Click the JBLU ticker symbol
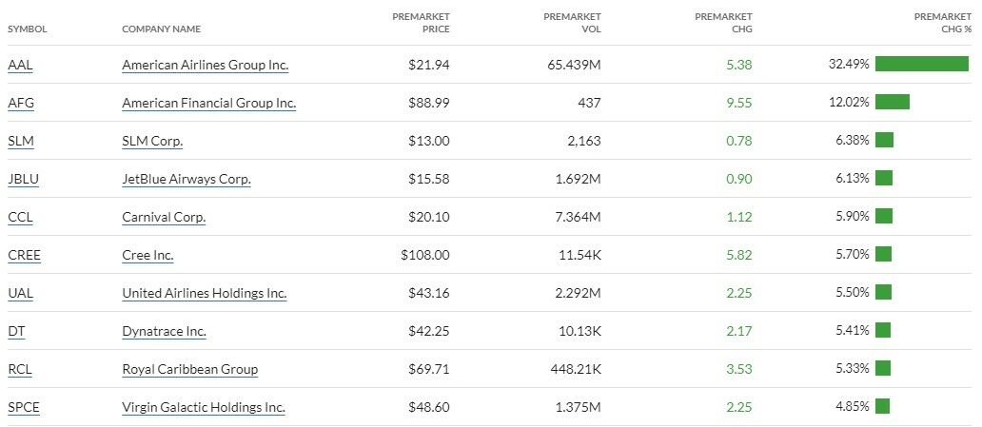The width and height of the screenshot is (982, 427). click(x=23, y=179)
